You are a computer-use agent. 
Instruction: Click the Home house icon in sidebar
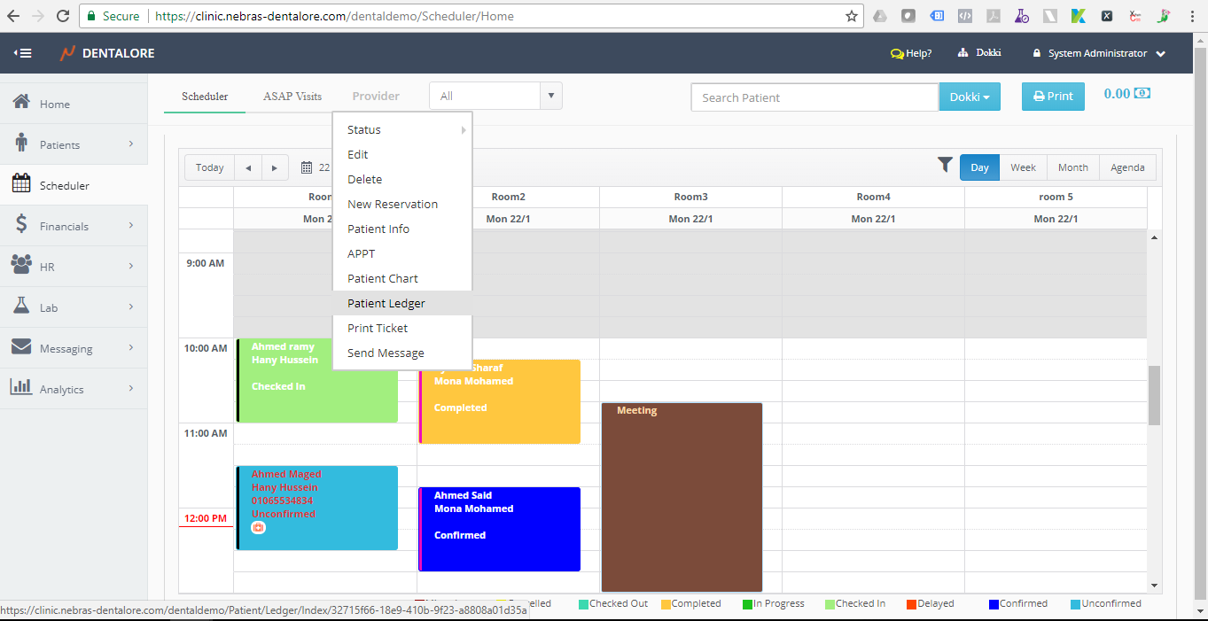(x=22, y=103)
